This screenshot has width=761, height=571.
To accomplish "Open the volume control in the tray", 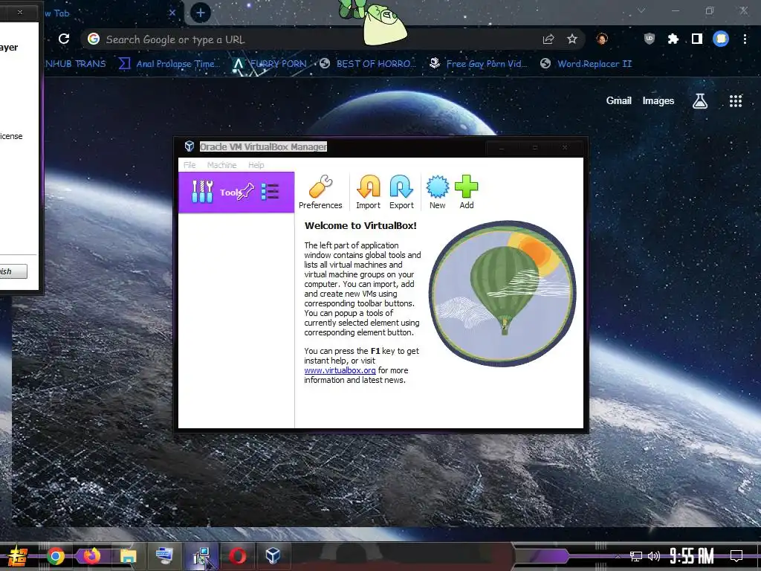I will [x=654, y=556].
